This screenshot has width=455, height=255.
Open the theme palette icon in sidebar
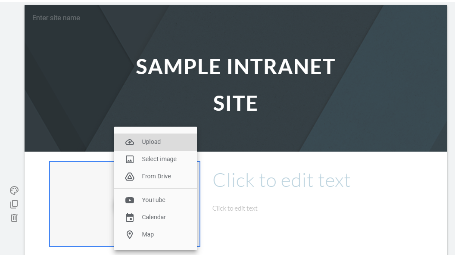click(14, 190)
